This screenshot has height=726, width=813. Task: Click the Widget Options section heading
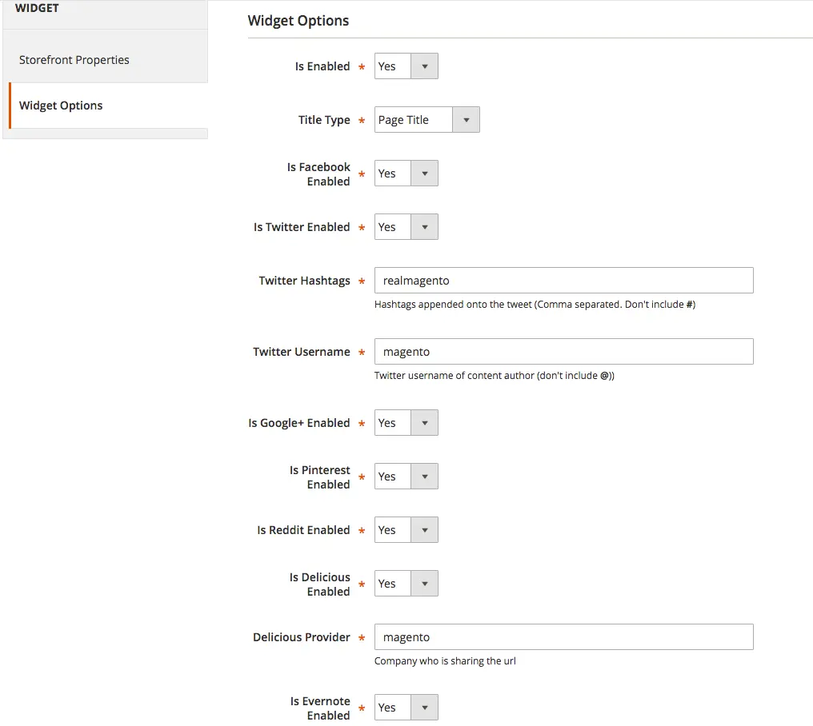[298, 21]
